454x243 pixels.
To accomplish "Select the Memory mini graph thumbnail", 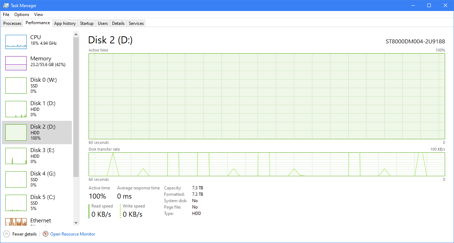I will tap(16, 63).
